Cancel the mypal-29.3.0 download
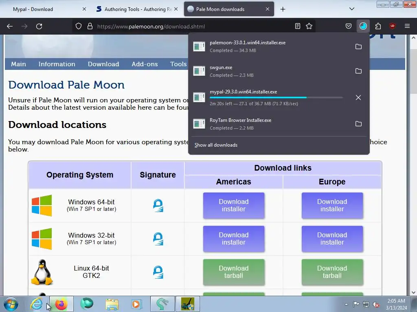 (x=358, y=97)
